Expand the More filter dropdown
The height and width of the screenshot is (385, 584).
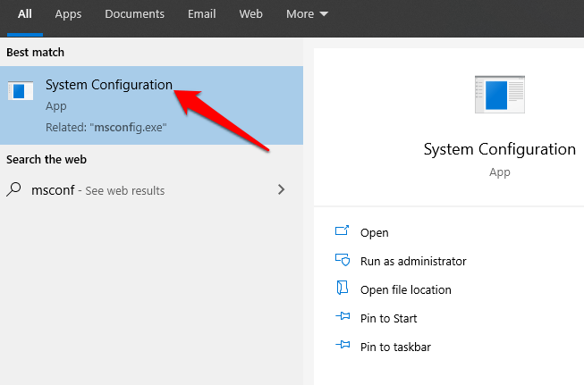307,14
